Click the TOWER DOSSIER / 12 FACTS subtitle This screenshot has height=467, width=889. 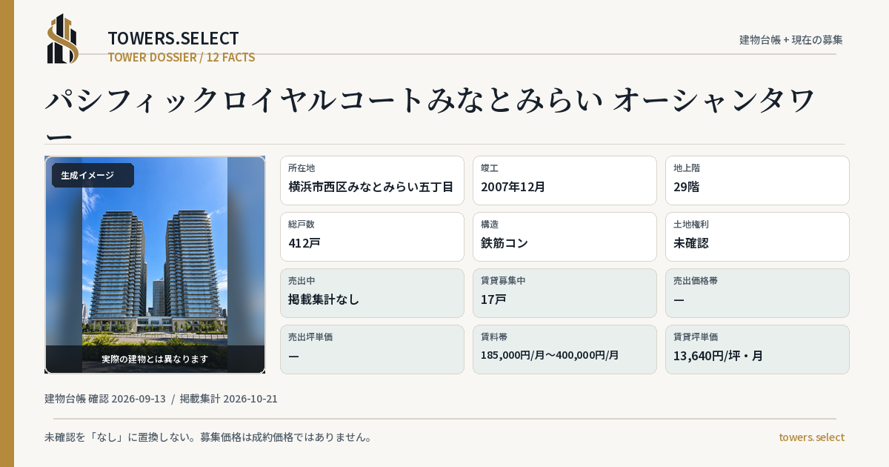(x=182, y=57)
